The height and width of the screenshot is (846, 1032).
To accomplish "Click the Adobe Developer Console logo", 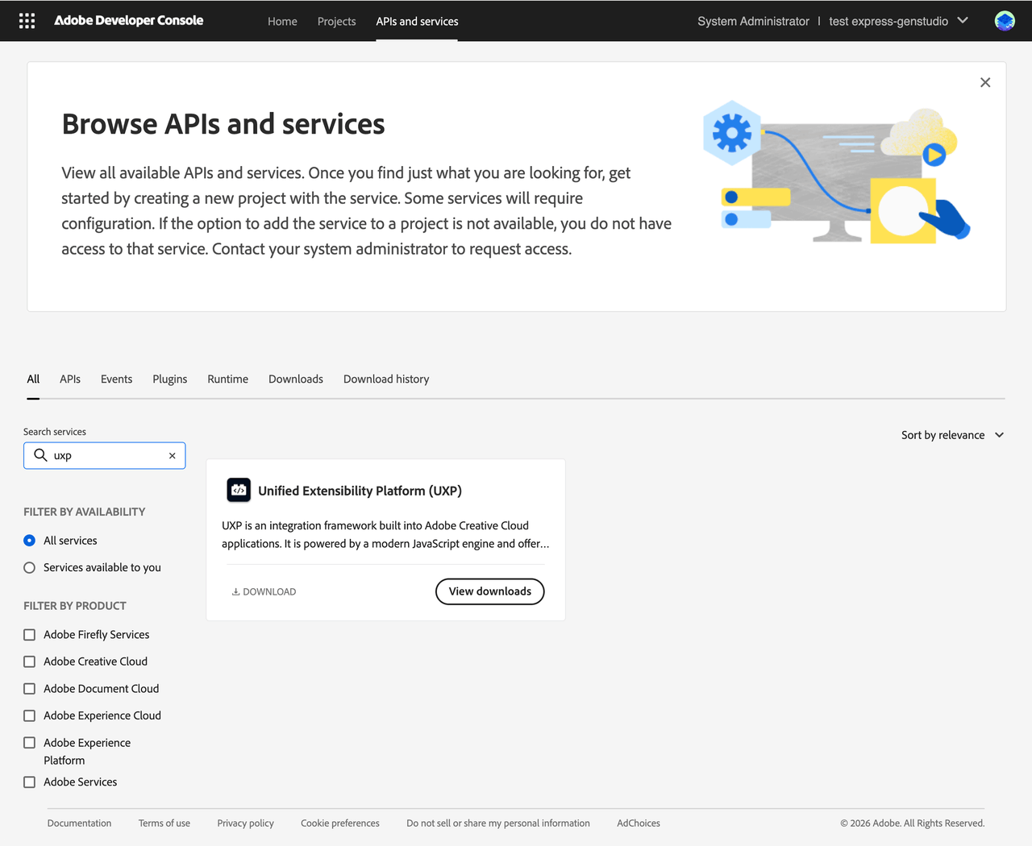I will click(128, 20).
